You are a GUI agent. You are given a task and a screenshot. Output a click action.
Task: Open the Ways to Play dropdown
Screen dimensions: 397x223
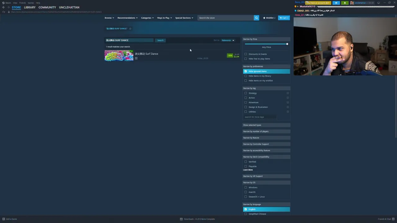click(x=164, y=18)
